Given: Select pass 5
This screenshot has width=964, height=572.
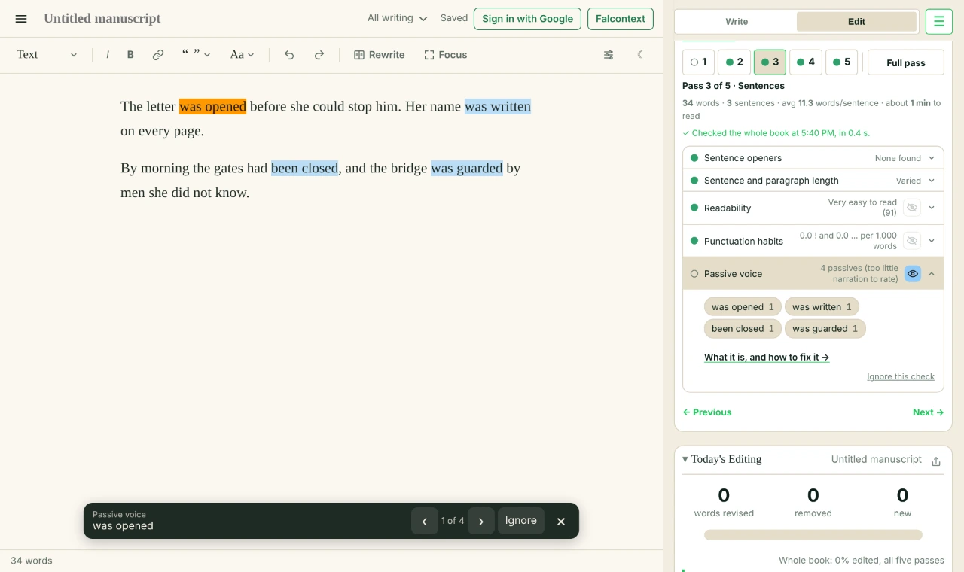Looking at the screenshot, I should (842, 62).
